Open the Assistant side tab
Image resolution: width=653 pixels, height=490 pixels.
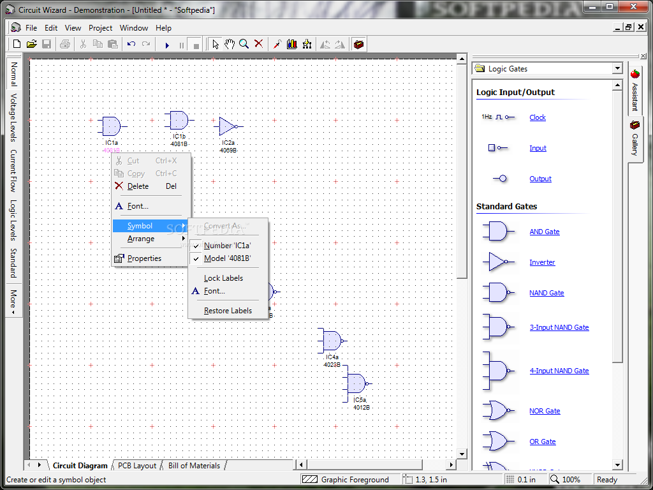coord(635,91)
